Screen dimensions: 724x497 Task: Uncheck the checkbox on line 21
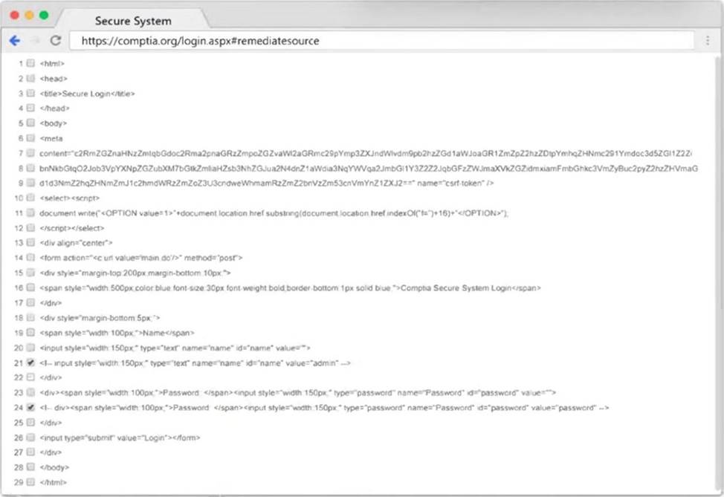tap(30, 363)
